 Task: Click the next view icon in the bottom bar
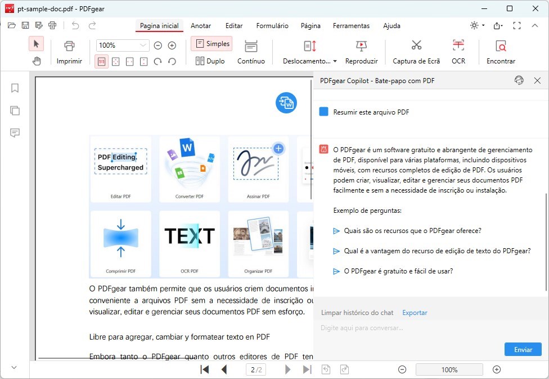[344, 369]
